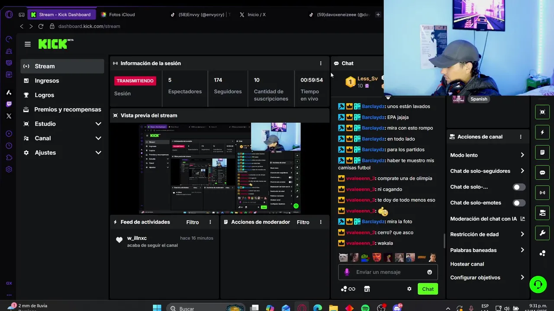The image size is (554, 311).
Task: Expand the Estudio sidebar section
Action: click(x=98, y=124)
